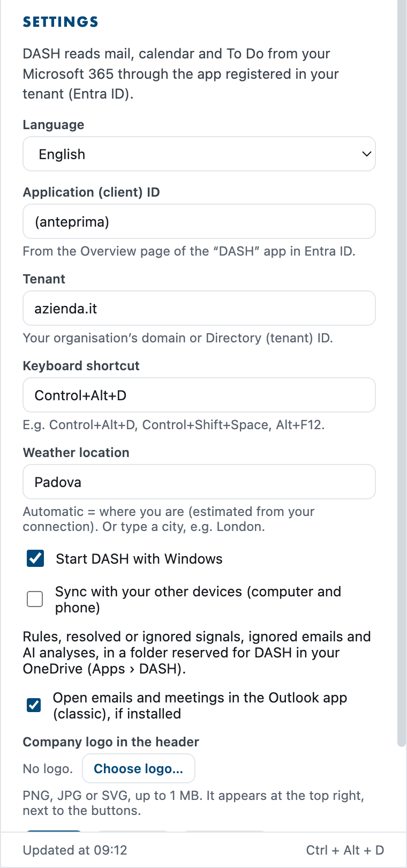Click the 'Ctrl + Alt + D' footer text
Image resolution: width=407 pixels, height=868 pixels.
345,850
